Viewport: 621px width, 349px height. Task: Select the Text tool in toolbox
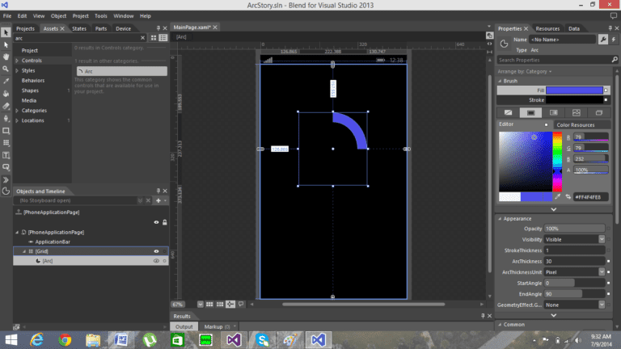point(6,154)
